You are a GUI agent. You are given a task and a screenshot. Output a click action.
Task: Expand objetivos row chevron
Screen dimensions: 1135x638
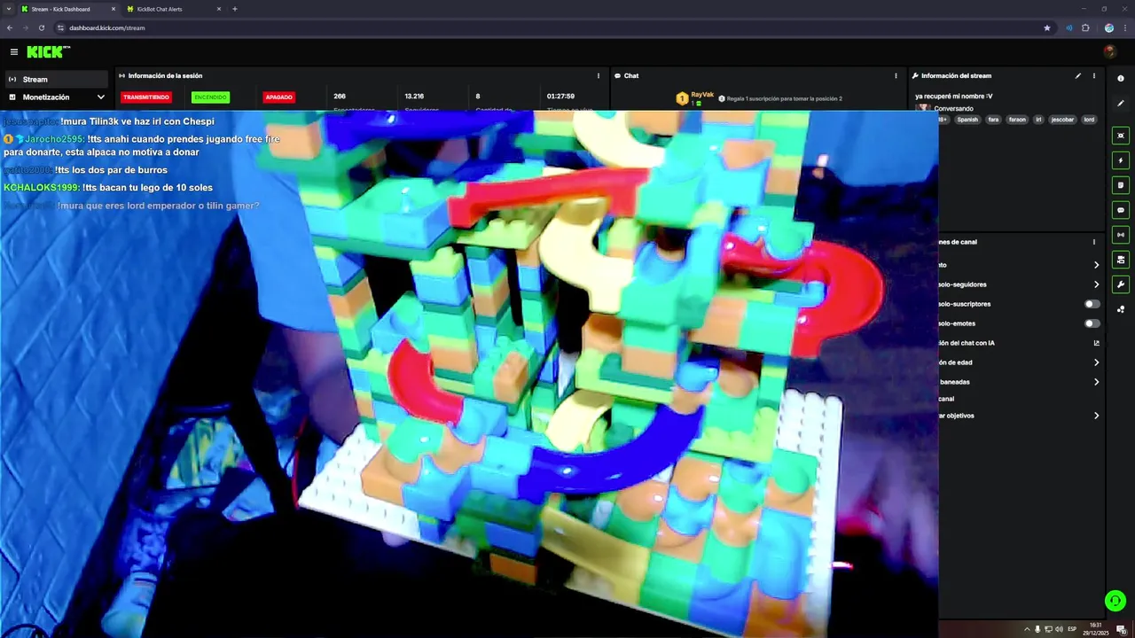1096,416
